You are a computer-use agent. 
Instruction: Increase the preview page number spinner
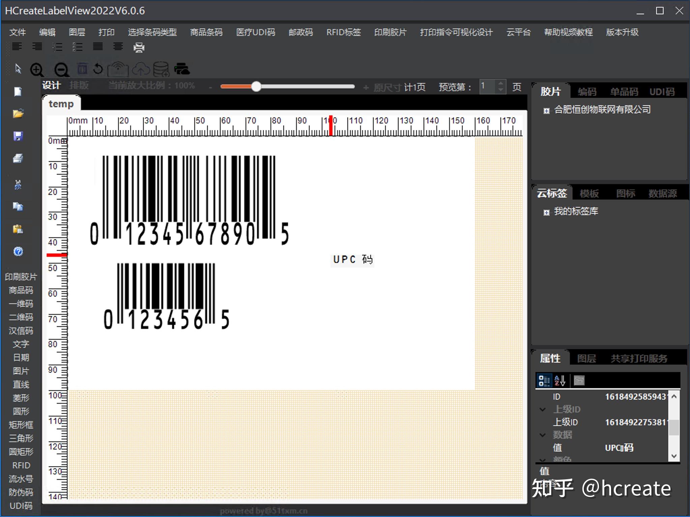(501, 83)
